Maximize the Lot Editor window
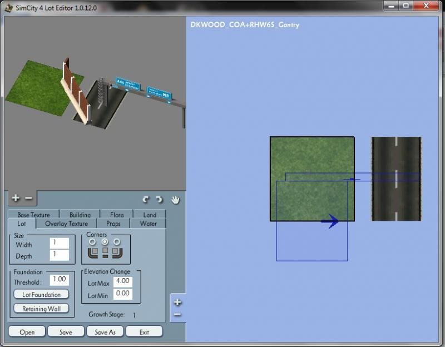Screen dimensions: 445x347 406,6
